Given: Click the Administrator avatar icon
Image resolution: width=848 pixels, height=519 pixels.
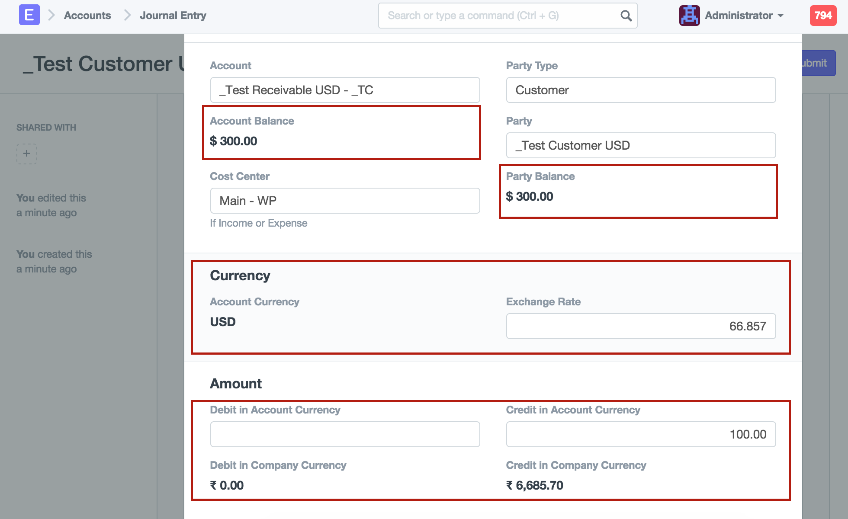Looking at the screenshot, I should [x=689, y=16].
